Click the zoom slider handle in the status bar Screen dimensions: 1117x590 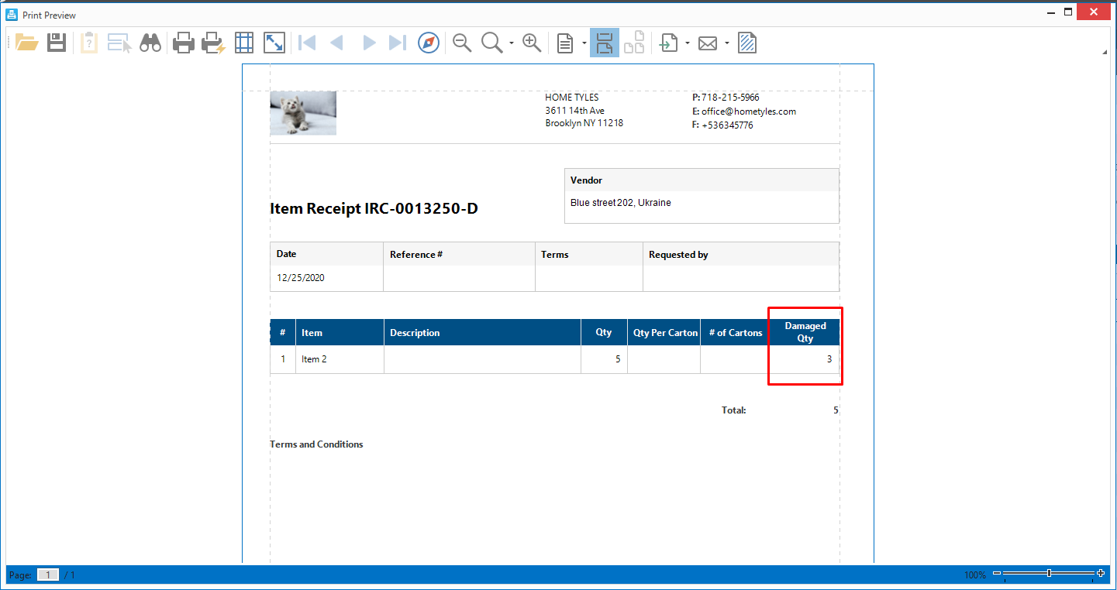pos(1049,574)
